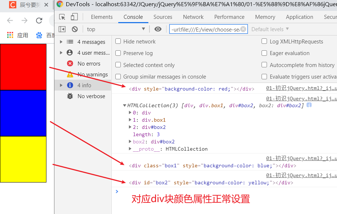
Task: Expand the box2: div#box2 property
Action: (x=130, y=142)
